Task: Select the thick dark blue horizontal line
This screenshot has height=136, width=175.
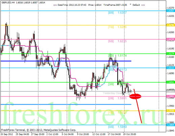Action: click(x=66, y=61)
